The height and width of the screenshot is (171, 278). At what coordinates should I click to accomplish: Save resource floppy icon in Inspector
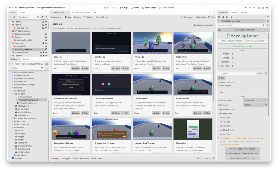click(x=227, y=17)
